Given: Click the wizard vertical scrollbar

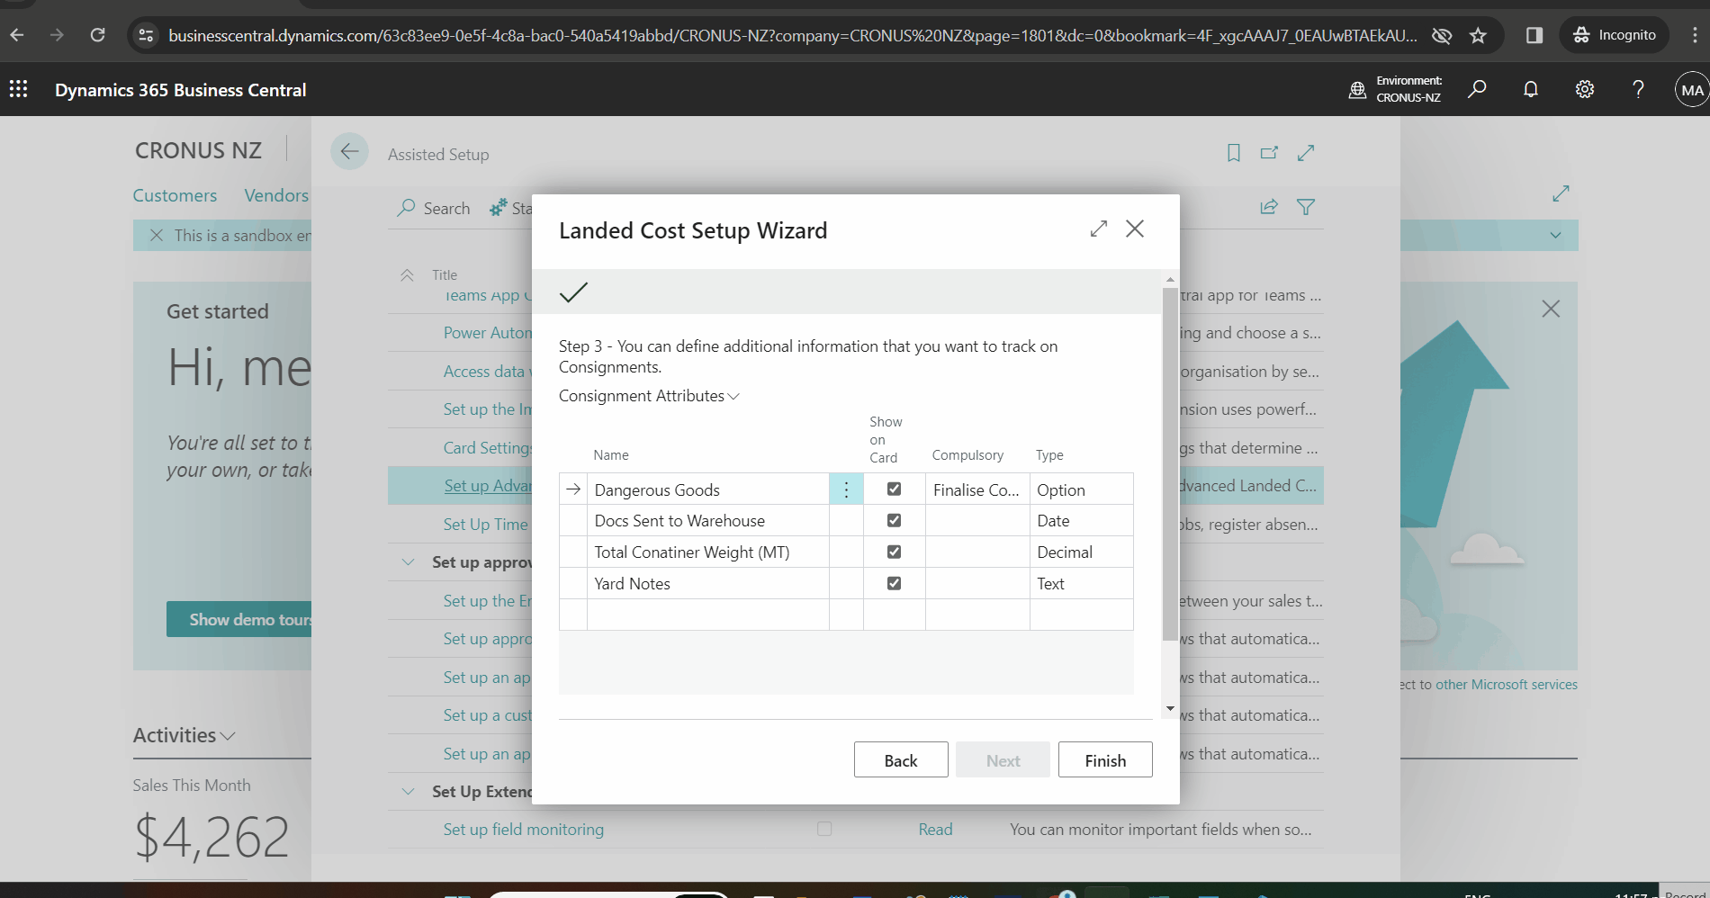Looking at the screenshot, I should coord(1170,463).
